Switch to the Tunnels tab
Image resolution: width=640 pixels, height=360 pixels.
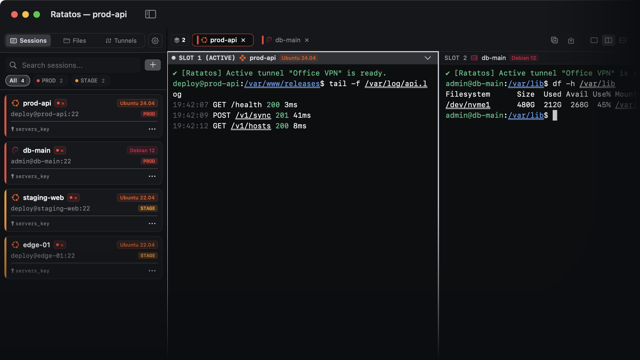point(121,41)
